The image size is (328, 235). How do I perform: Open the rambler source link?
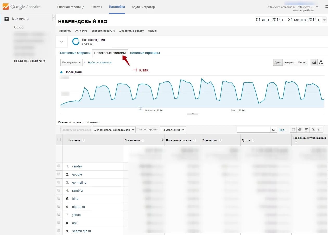(78, 191)
